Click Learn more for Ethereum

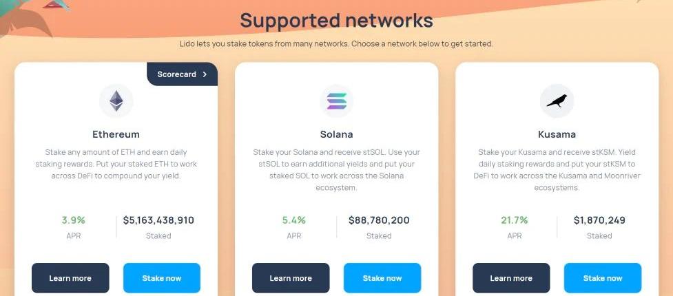click(x=70, y=278)
